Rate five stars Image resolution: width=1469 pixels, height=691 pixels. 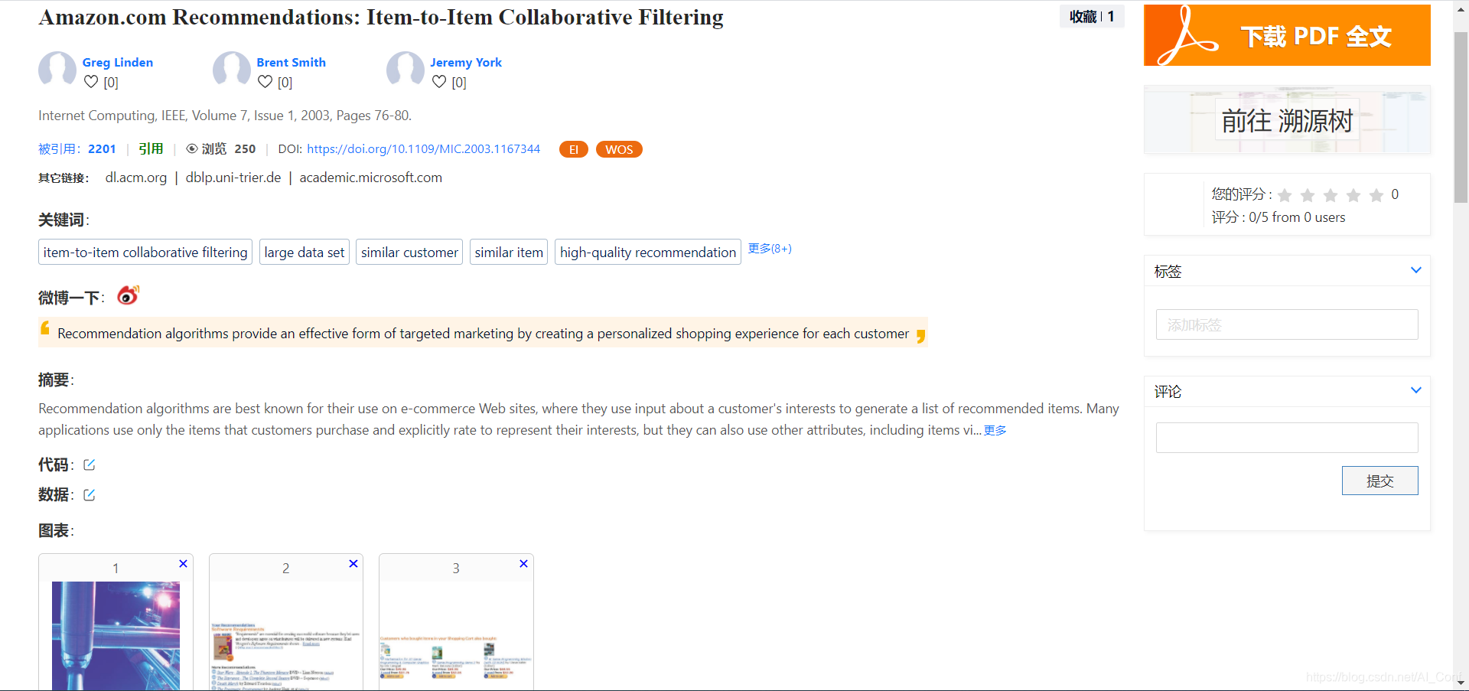[x=1376, y=195]
